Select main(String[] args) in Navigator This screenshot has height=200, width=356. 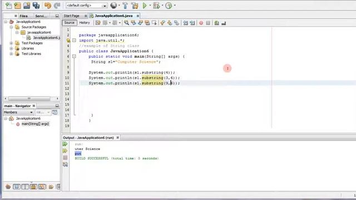[x=35, y=124]
